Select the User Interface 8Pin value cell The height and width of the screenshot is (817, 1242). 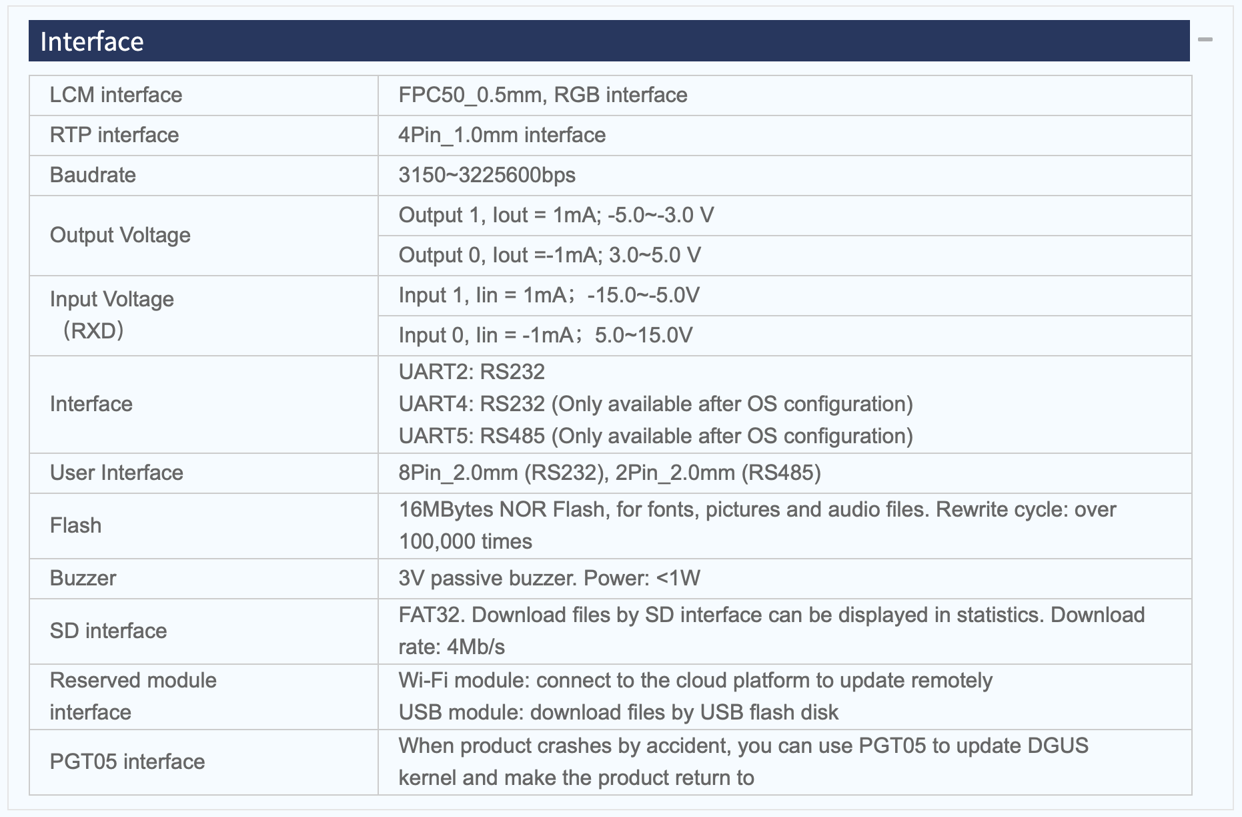coord(784,473)
